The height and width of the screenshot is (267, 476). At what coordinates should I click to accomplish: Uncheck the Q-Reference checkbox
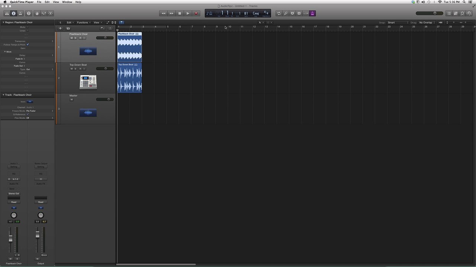28,114
